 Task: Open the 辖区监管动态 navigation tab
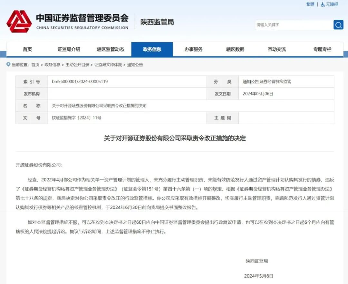pyautogui.click(x=110, y=49)
